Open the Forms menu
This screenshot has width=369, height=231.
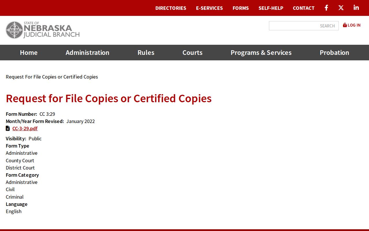point(241,8)
